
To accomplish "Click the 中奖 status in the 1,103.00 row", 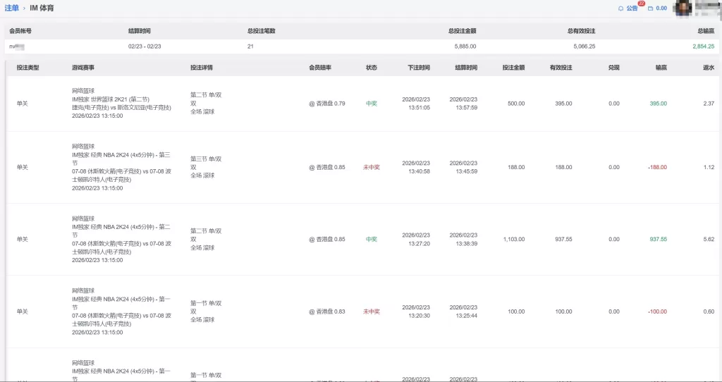I will tap(371, 239).
